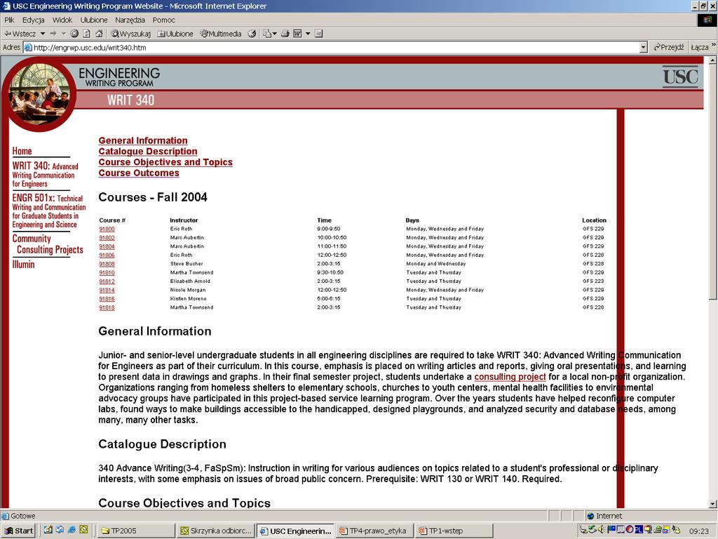Open Multimedia toolbar button
This screenshot has height=539, width=718.
pyautogui.click(x=221, y=34)
